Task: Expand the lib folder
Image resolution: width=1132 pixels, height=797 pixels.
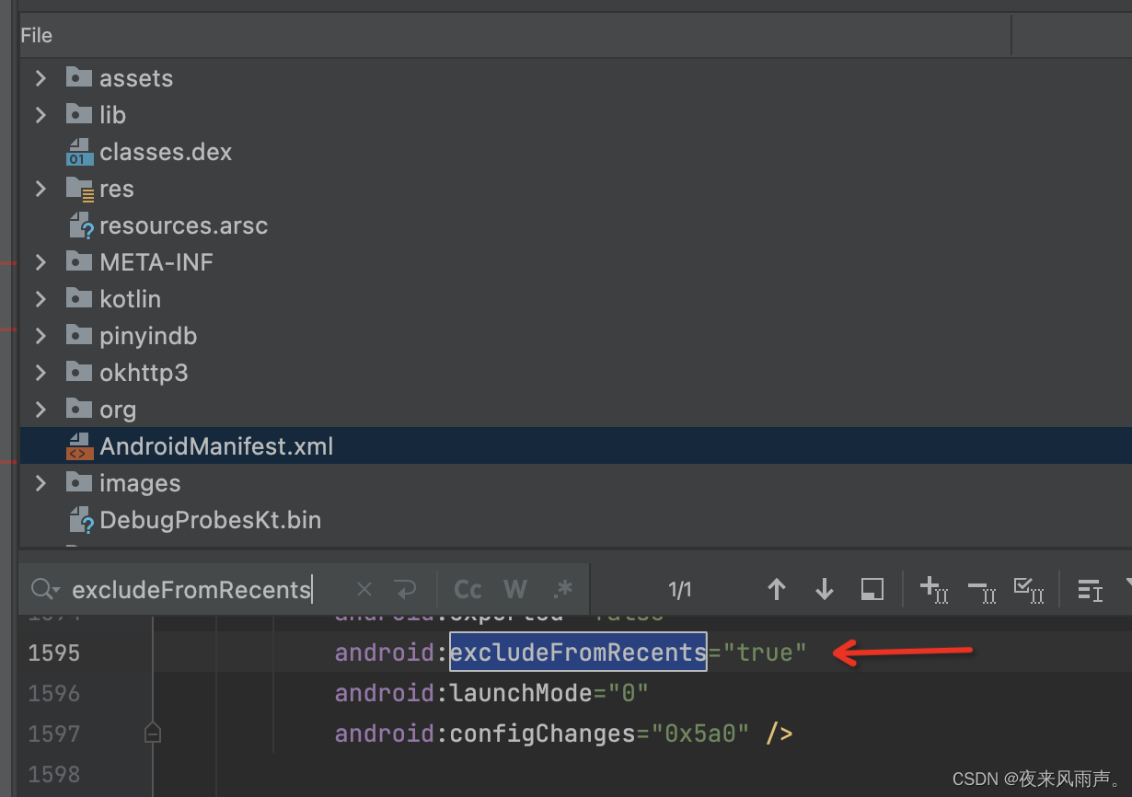Action: 40,115
